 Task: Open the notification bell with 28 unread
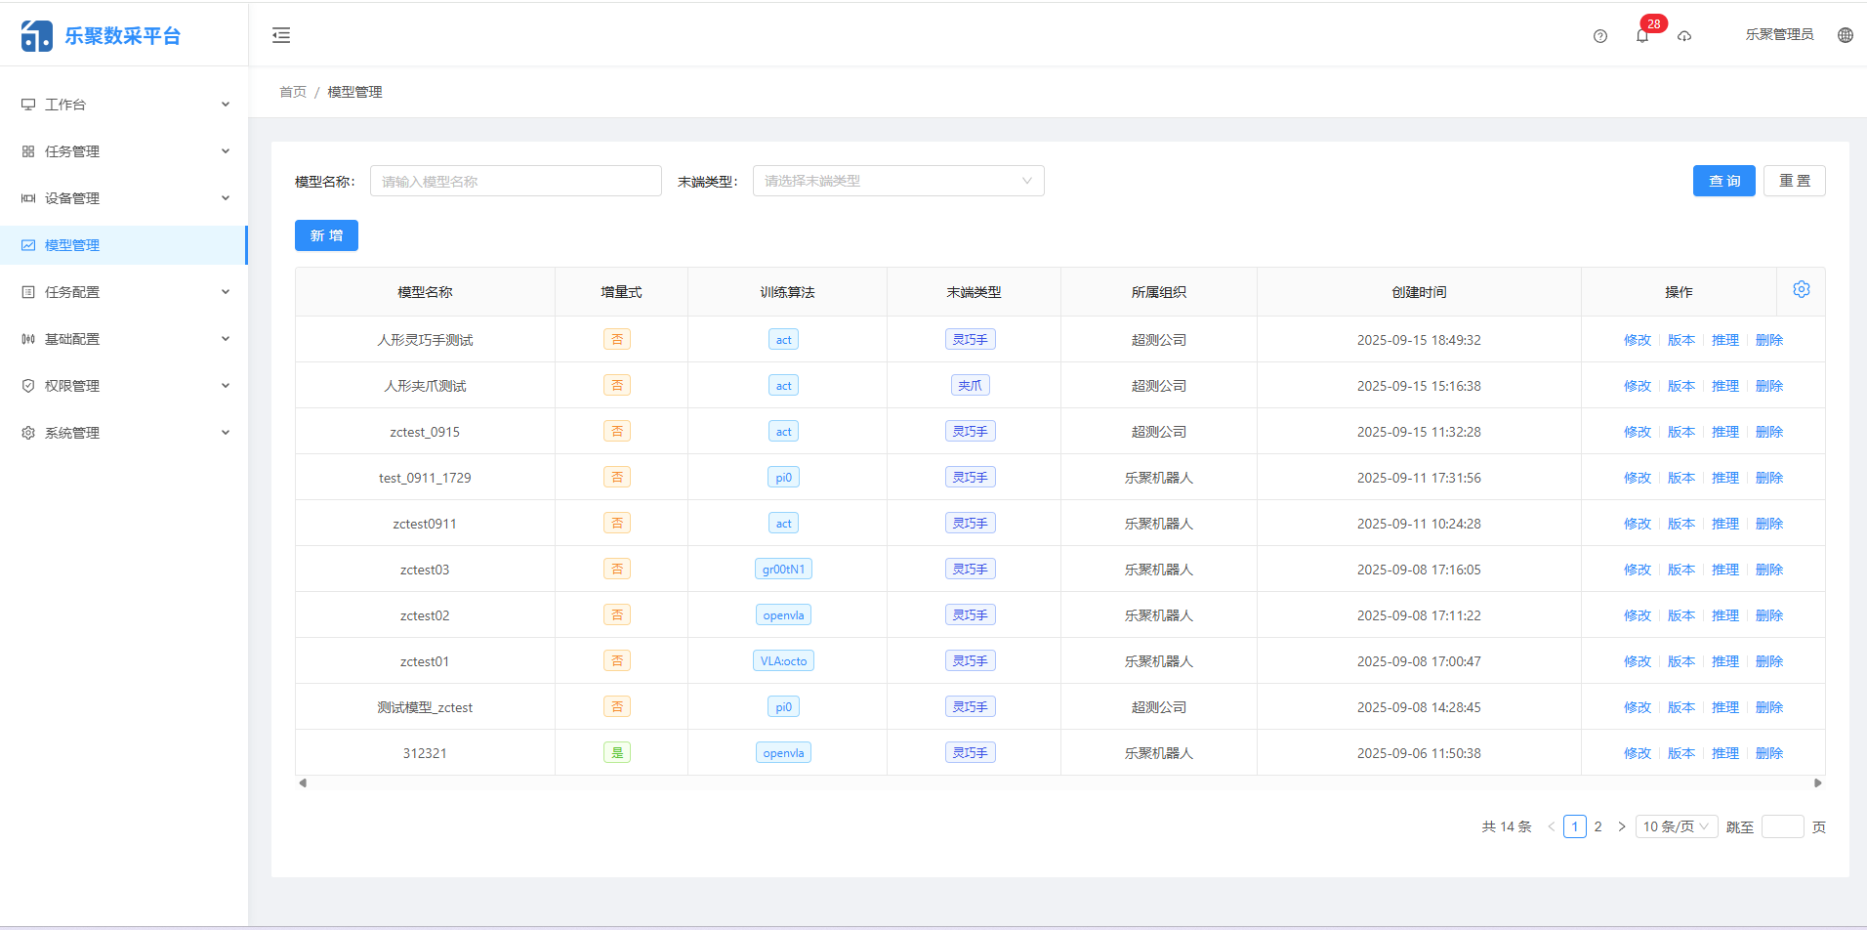[1642, 35]
